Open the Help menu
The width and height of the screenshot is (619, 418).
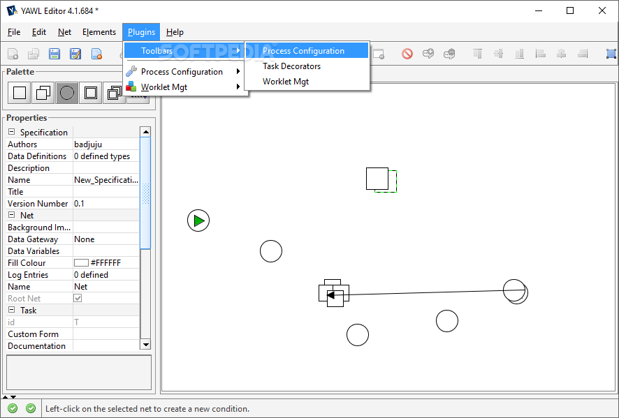[x=175, y=32]
